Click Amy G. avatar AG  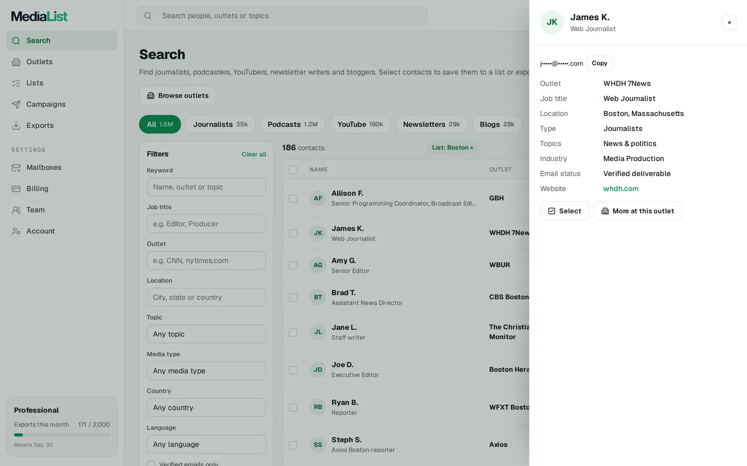click(x=318, y=265)
